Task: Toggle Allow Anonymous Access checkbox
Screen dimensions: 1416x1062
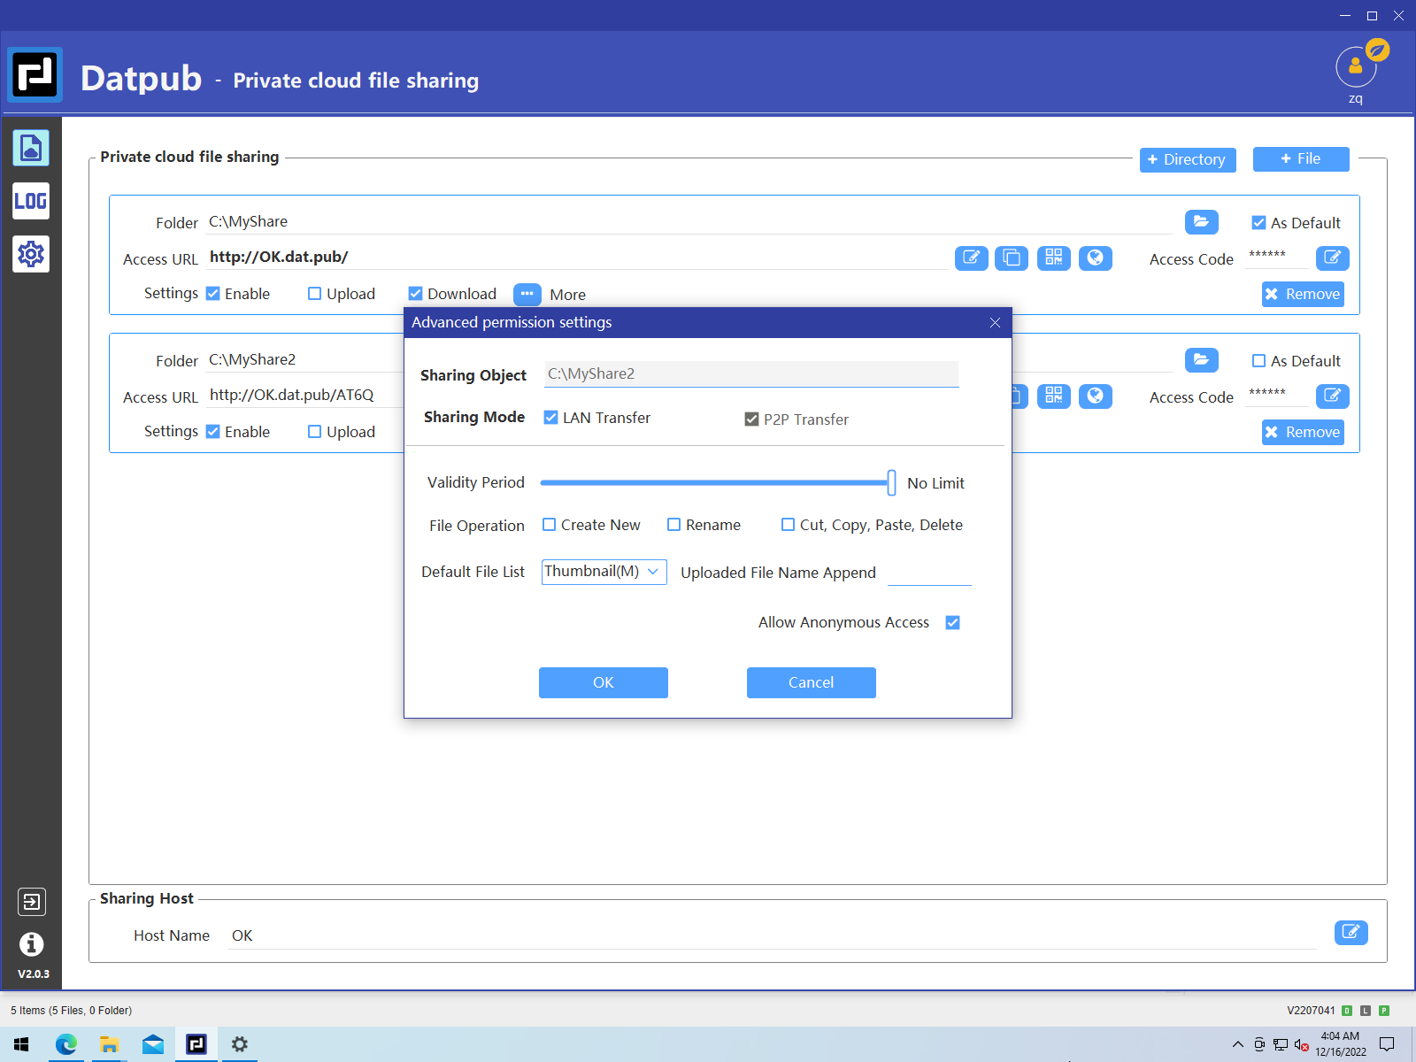Action: coord(952,623)
